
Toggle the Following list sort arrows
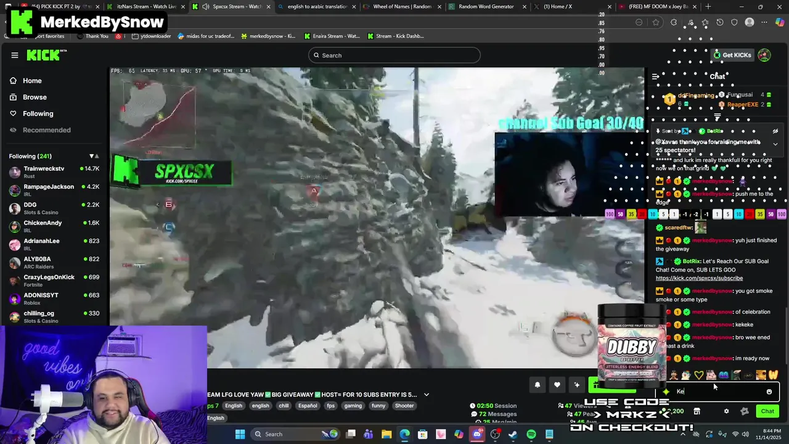93,156
